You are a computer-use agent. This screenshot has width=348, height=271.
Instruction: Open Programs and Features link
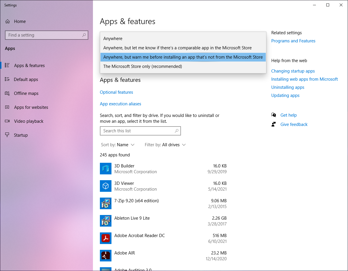click(x=293, y=41)
